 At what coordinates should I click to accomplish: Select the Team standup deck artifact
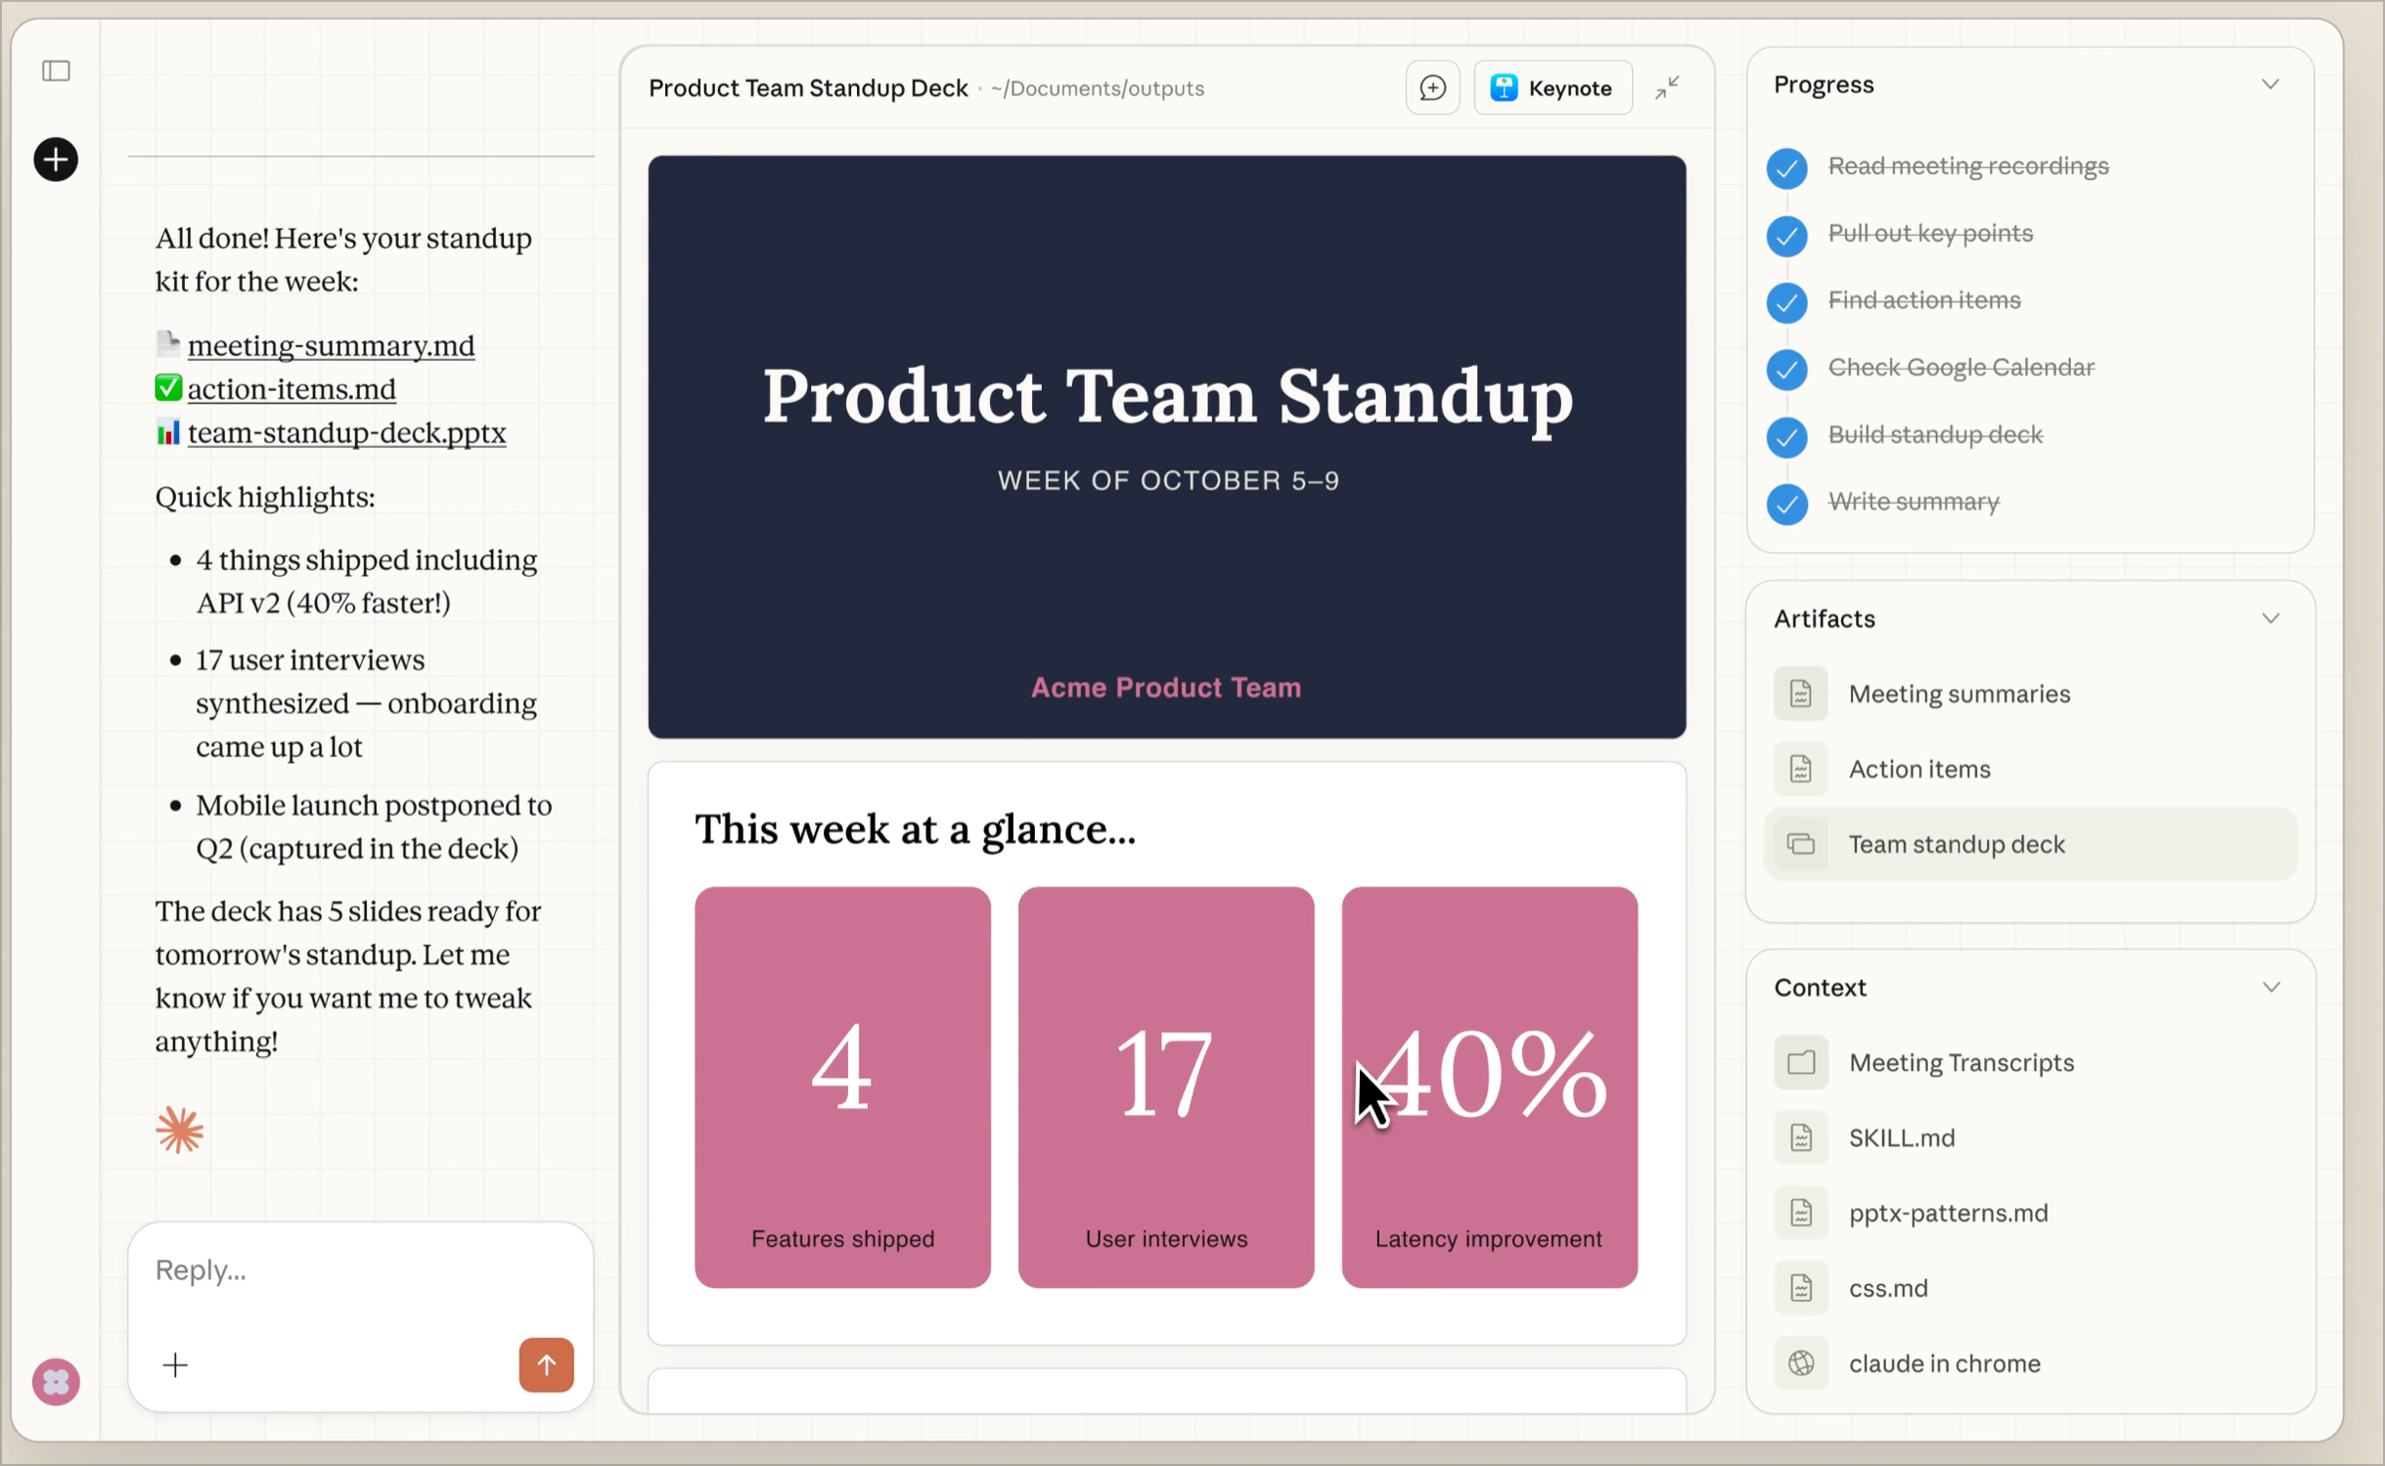click(1957, 844)
